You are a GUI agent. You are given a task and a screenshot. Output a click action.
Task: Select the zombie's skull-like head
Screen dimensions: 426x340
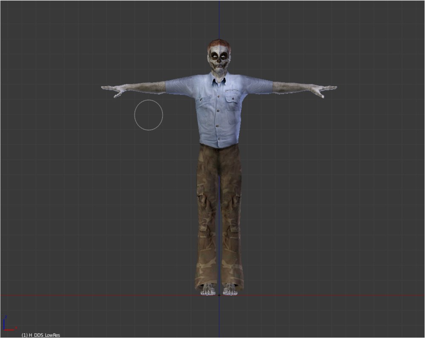click(x=219, y=55)
